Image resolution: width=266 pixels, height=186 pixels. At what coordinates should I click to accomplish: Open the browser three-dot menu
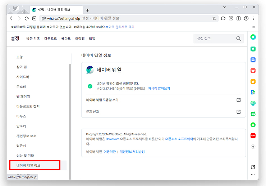click(x=254, y=18)
